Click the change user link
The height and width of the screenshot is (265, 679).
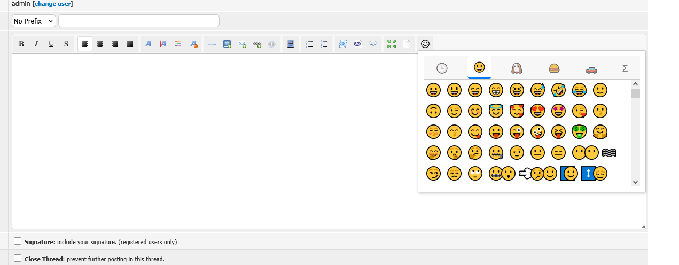53,4
